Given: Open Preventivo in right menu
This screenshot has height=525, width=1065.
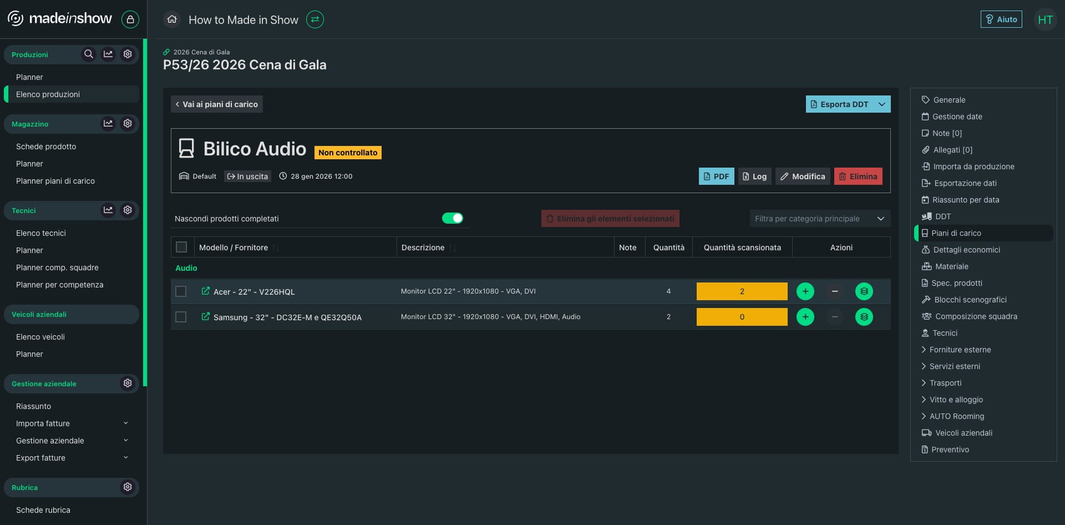Looking at the screenshot, I should click(945, 450).
